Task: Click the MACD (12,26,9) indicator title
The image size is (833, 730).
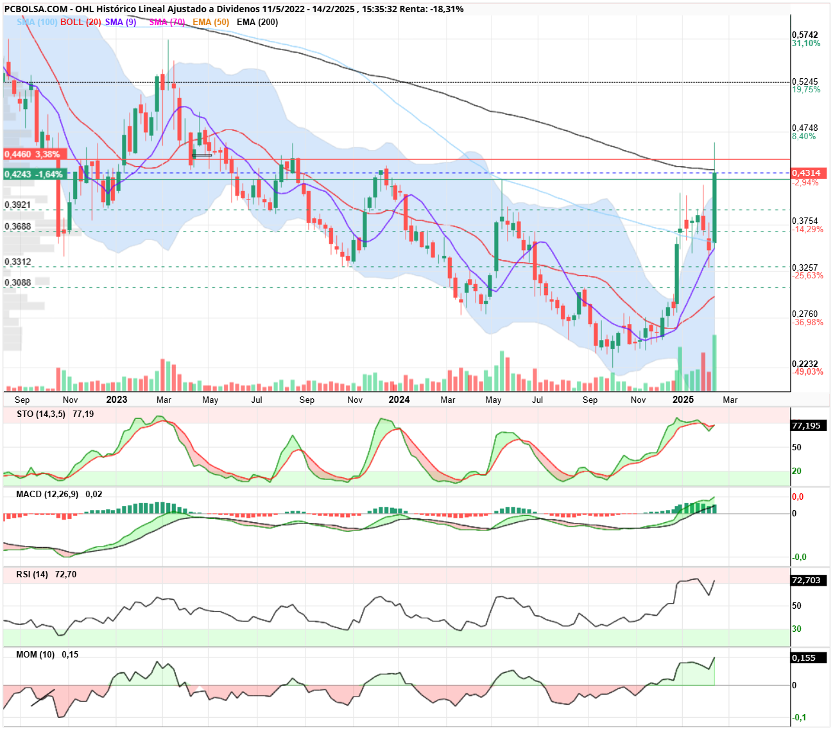Action: click(x=47, y=494)
